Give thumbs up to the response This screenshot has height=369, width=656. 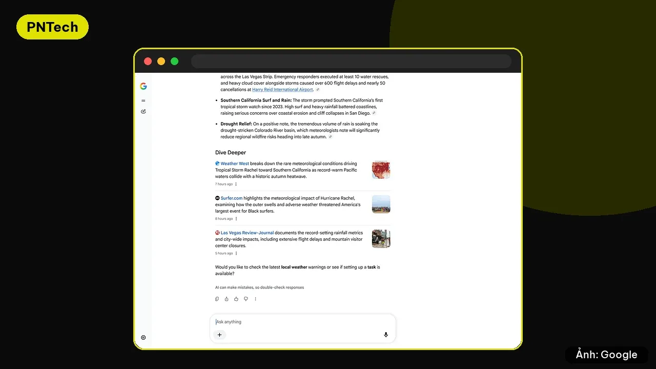pos(236,299)
